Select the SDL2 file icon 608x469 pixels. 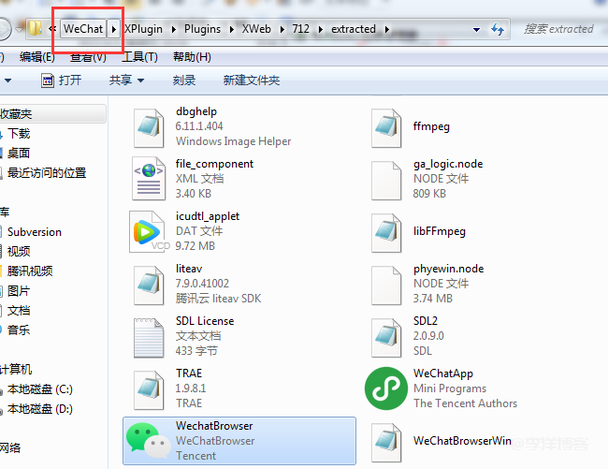coord(386,336)
